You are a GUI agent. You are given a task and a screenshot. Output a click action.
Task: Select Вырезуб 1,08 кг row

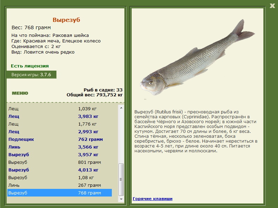(60, 177)
